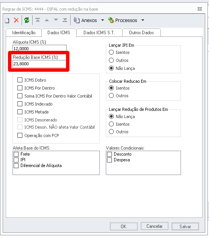
Task: Enable Operação com FCP checkbox
Action: click(x=20, y=135)
